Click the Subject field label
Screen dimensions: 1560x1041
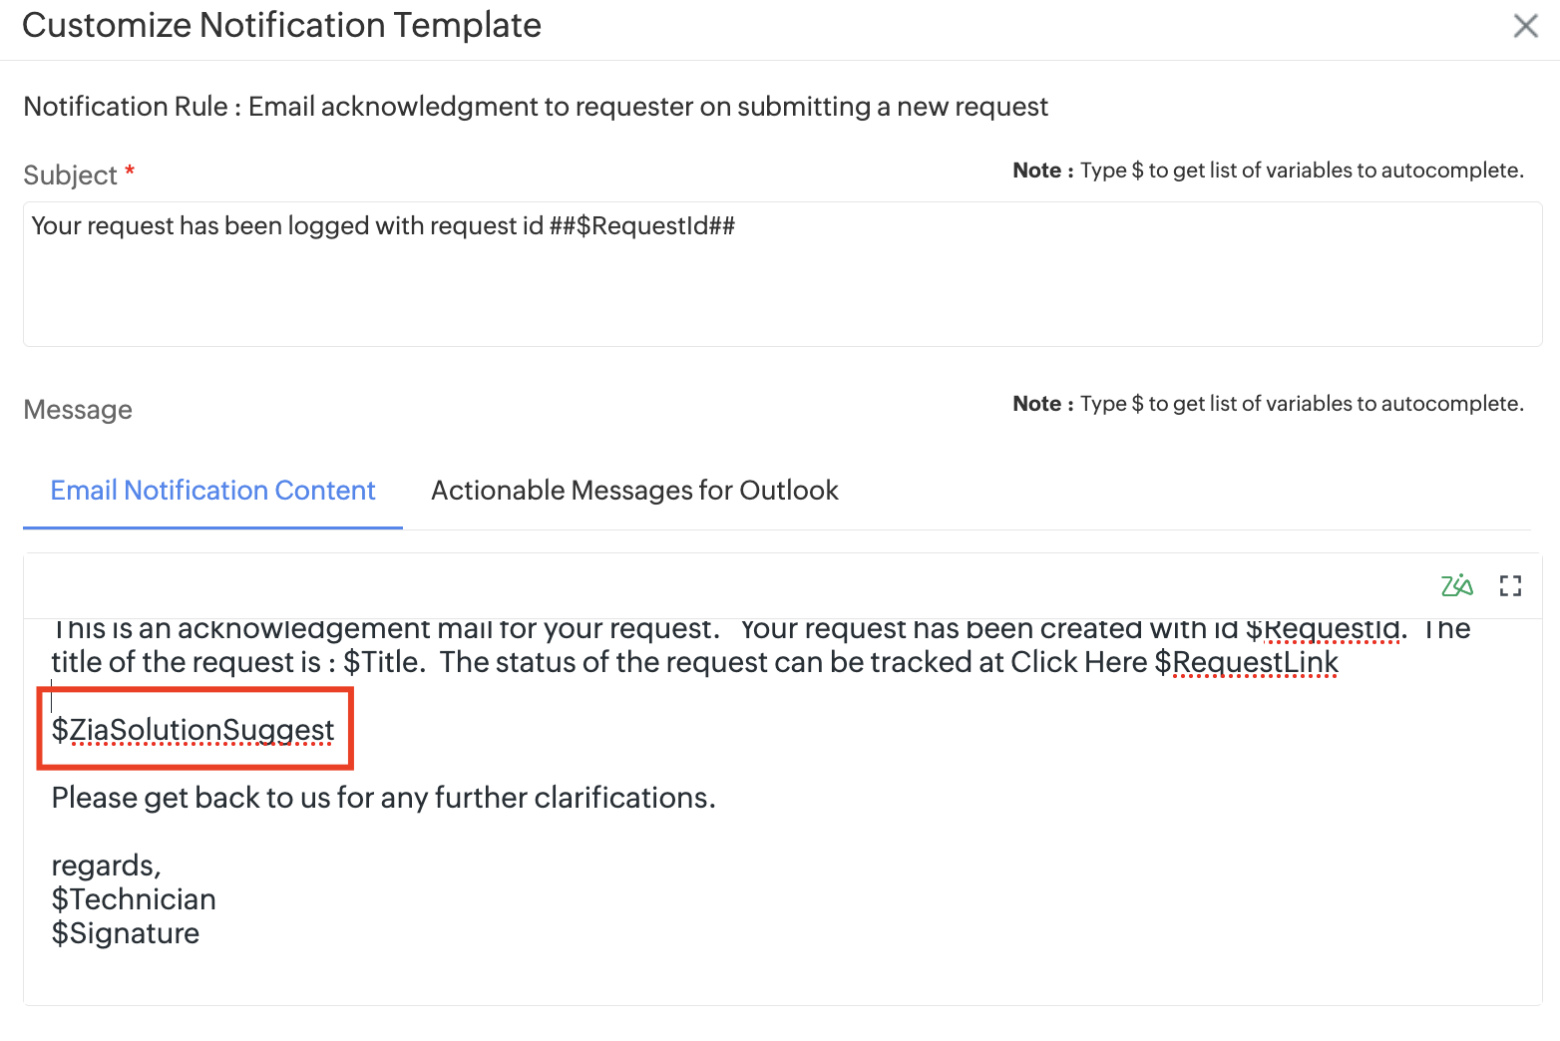coord(70,175)
